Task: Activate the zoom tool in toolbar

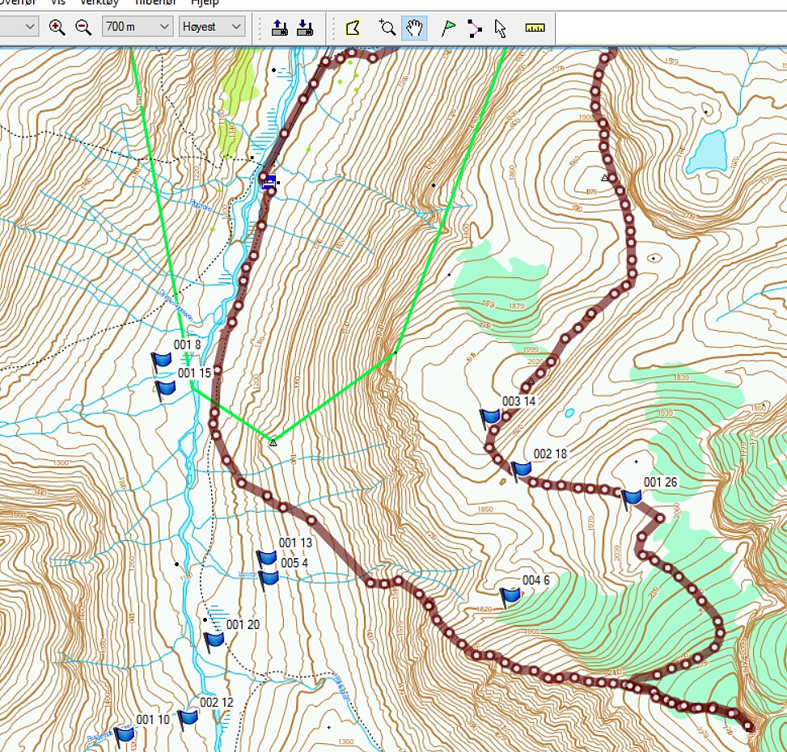Action: click(387, 28)
